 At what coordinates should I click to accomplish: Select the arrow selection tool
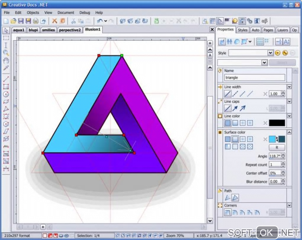point(6,30)
